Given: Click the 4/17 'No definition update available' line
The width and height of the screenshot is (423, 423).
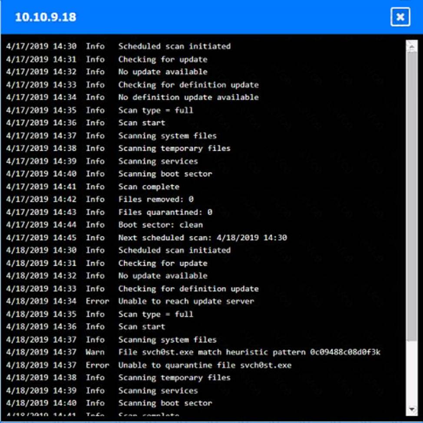Looking at the screenshot, I should coord(132,97).
